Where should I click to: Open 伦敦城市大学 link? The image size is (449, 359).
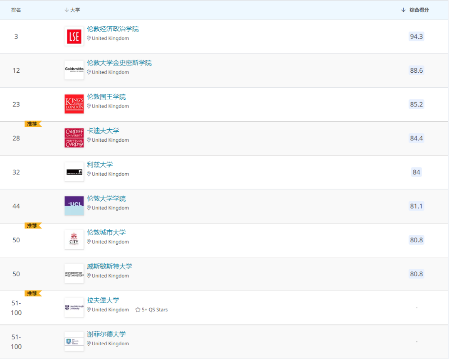(106, 232)
